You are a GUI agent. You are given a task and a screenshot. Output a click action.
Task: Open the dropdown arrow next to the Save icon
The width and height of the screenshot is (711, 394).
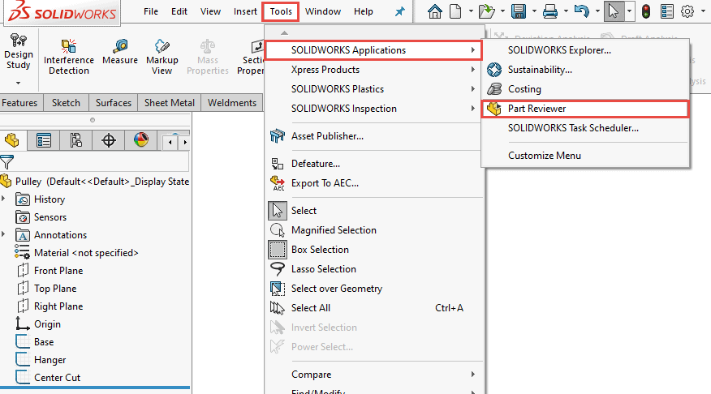pyautogui.click(x=534, y=11)
